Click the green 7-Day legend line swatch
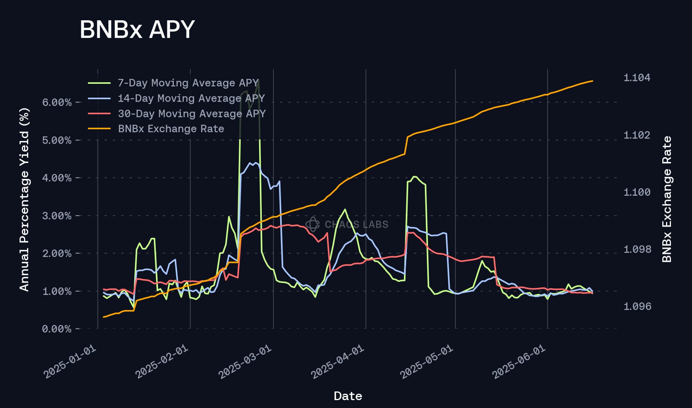 pyautogui.click(x=99, y=83)
